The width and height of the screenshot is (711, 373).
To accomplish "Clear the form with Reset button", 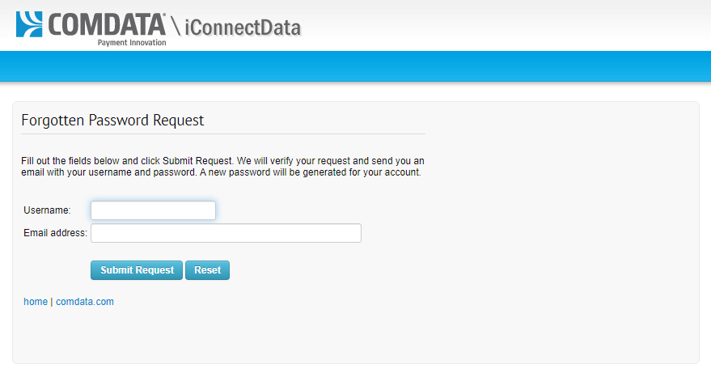I will point(207,270).
